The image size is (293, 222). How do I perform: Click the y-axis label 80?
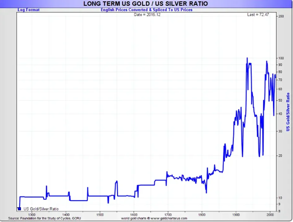coord(280,72)
